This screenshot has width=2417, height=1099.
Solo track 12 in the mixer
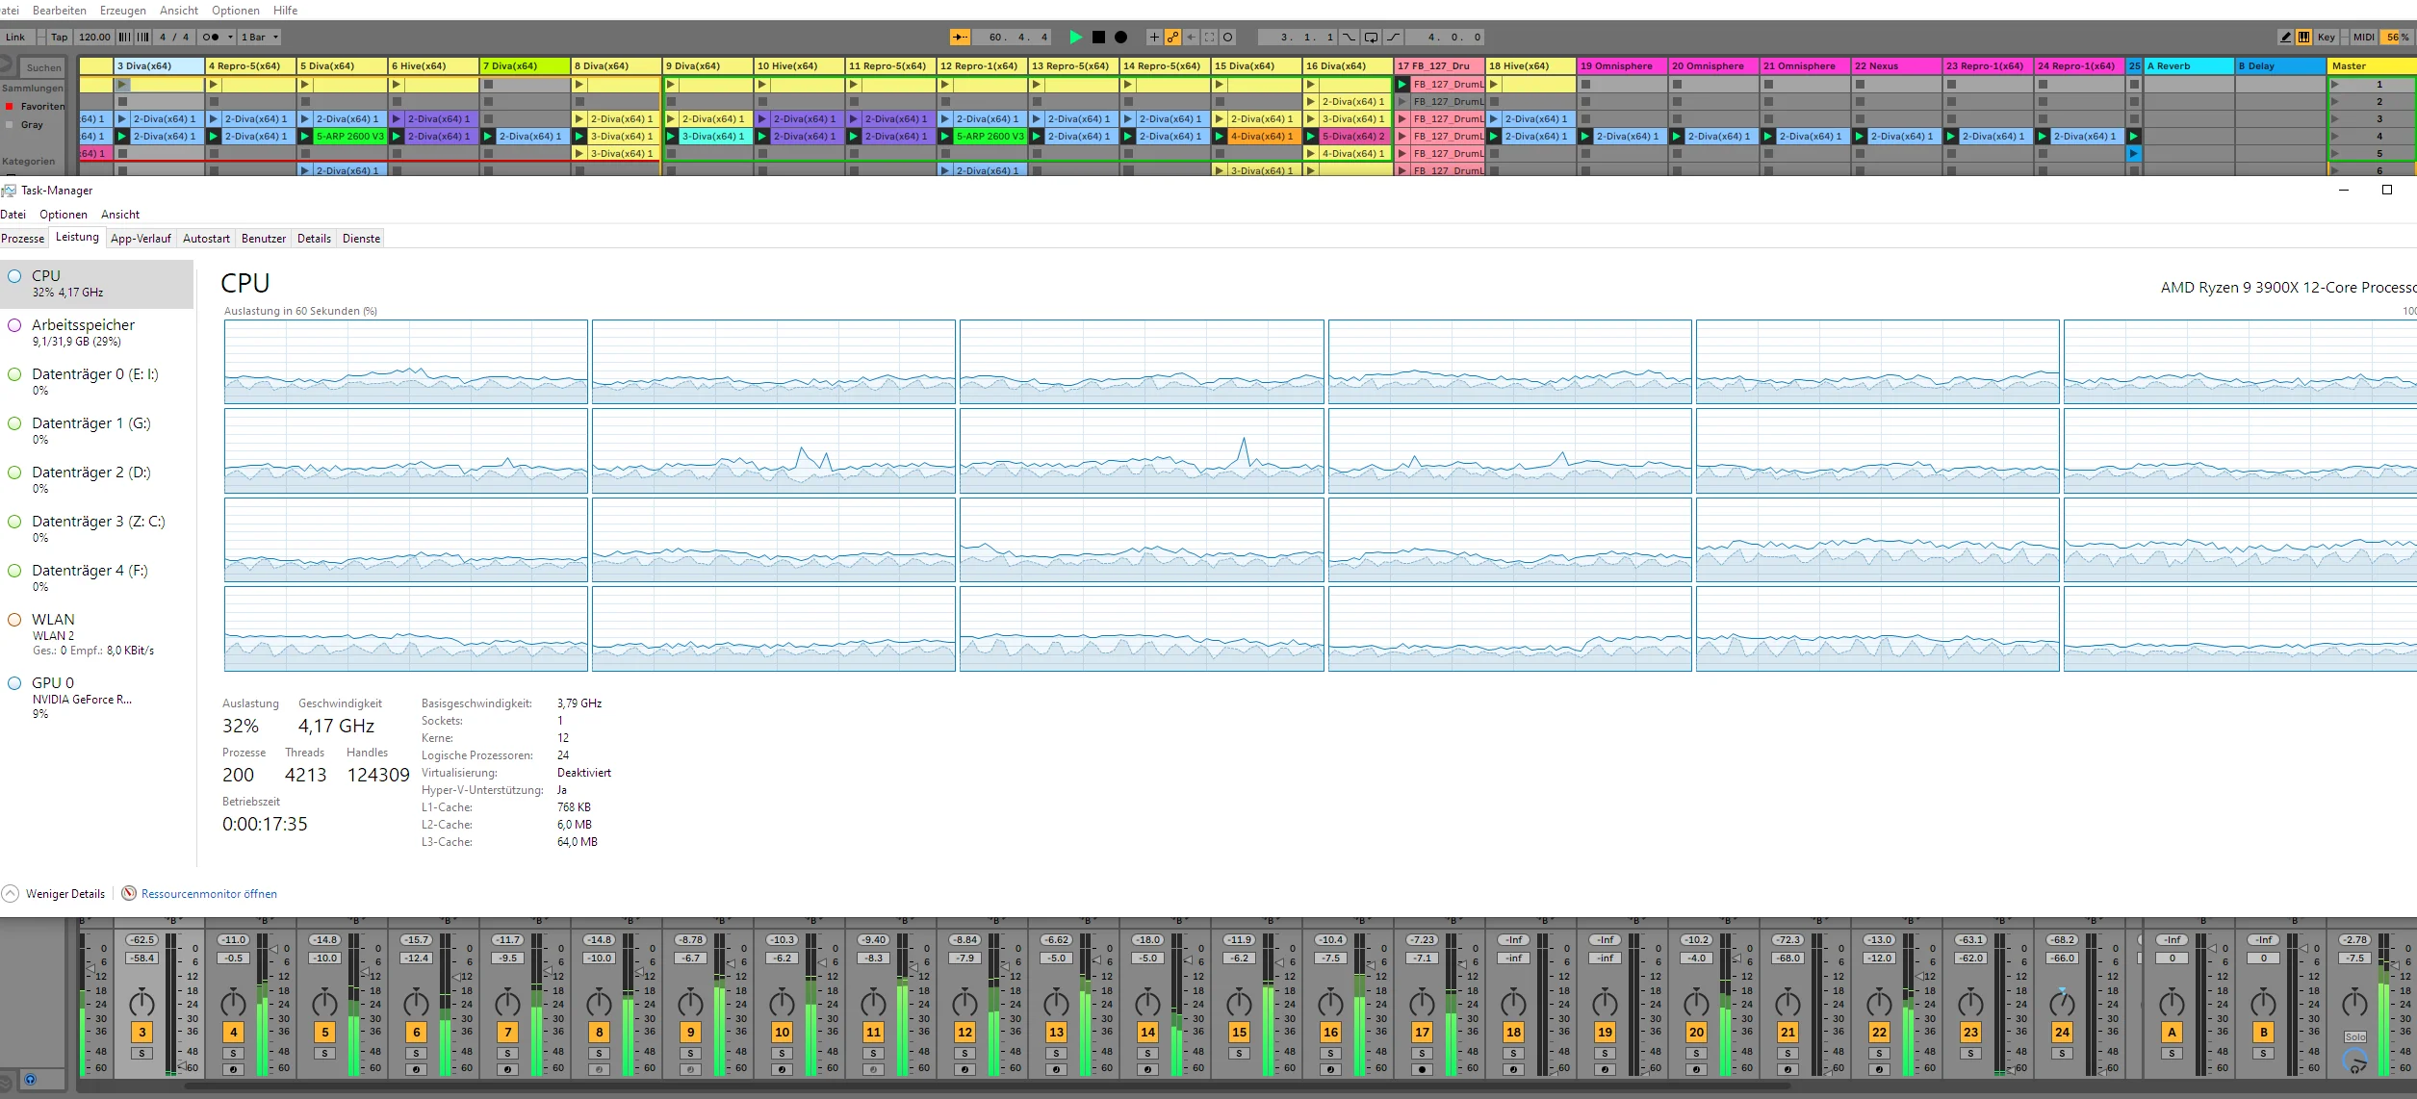[964, 1053]
